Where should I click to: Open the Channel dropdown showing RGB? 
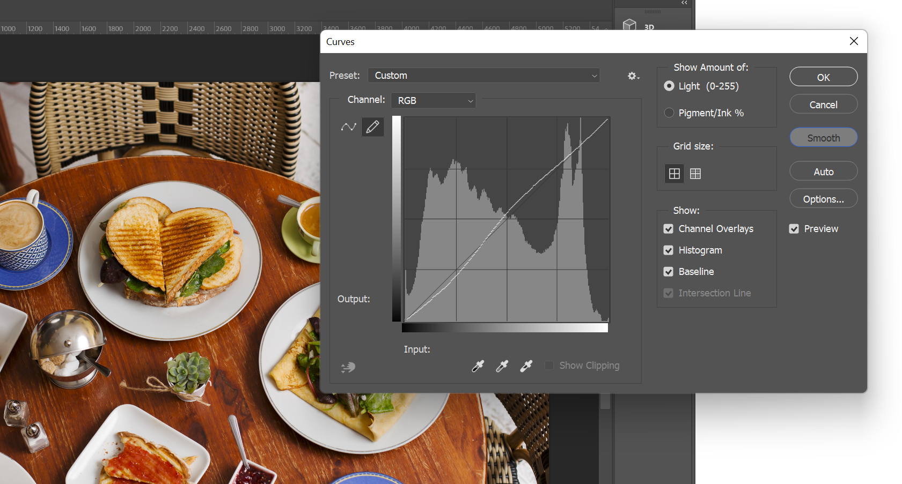434,100
